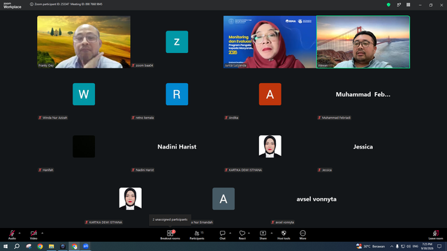Image resolution: width=447 pixels, height=251 pixels.
Task: Click the green encryption shield icon
Action: [x=388, y=5]
